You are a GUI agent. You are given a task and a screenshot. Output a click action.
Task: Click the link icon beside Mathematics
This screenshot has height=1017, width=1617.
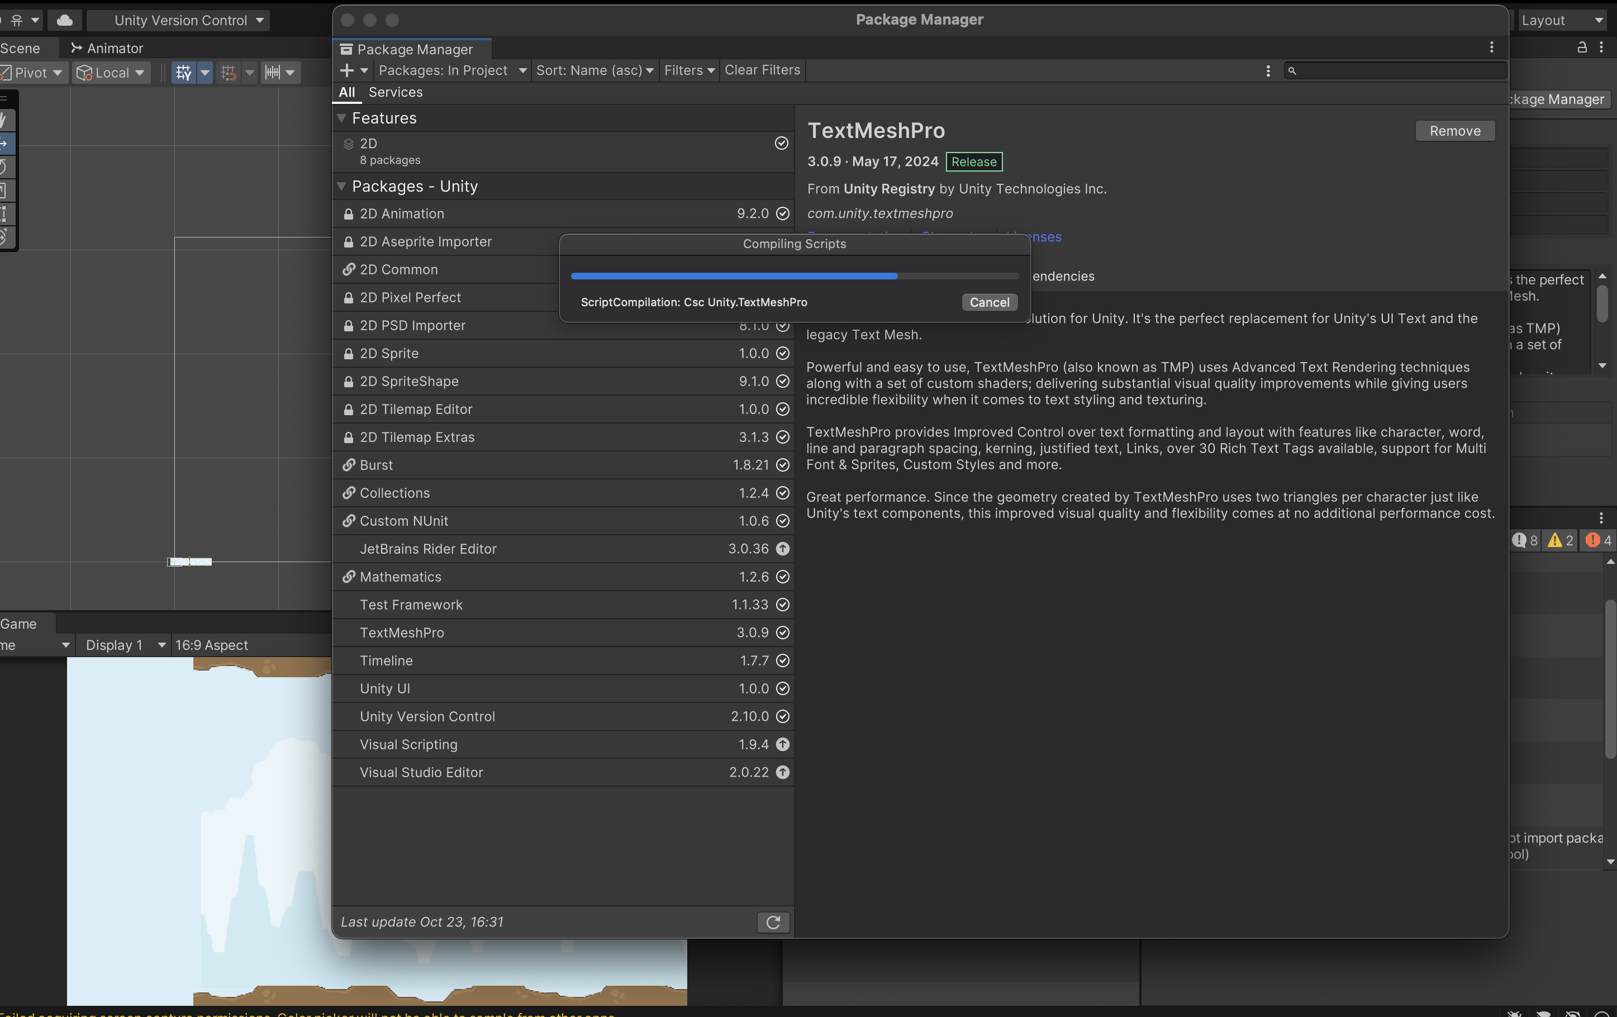point(349,576)
